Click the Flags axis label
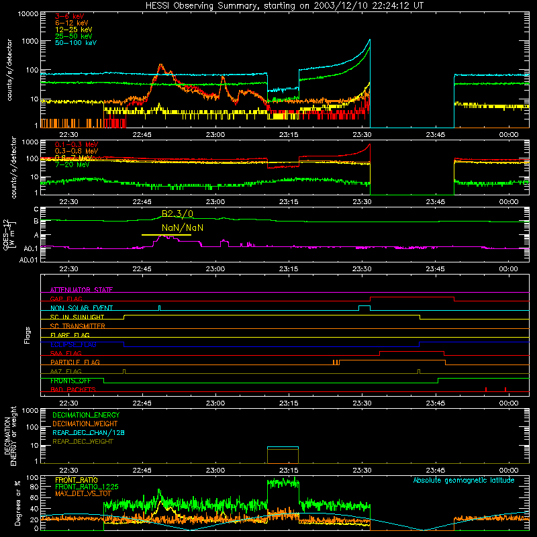The width and height of the screenshot is (537, 537). [28, 335]
